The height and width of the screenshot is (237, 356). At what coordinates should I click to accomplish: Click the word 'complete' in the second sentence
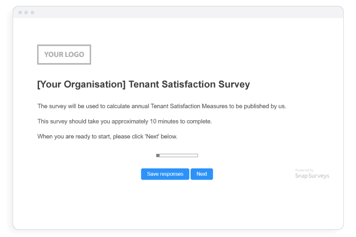click(x=198, y=122)
